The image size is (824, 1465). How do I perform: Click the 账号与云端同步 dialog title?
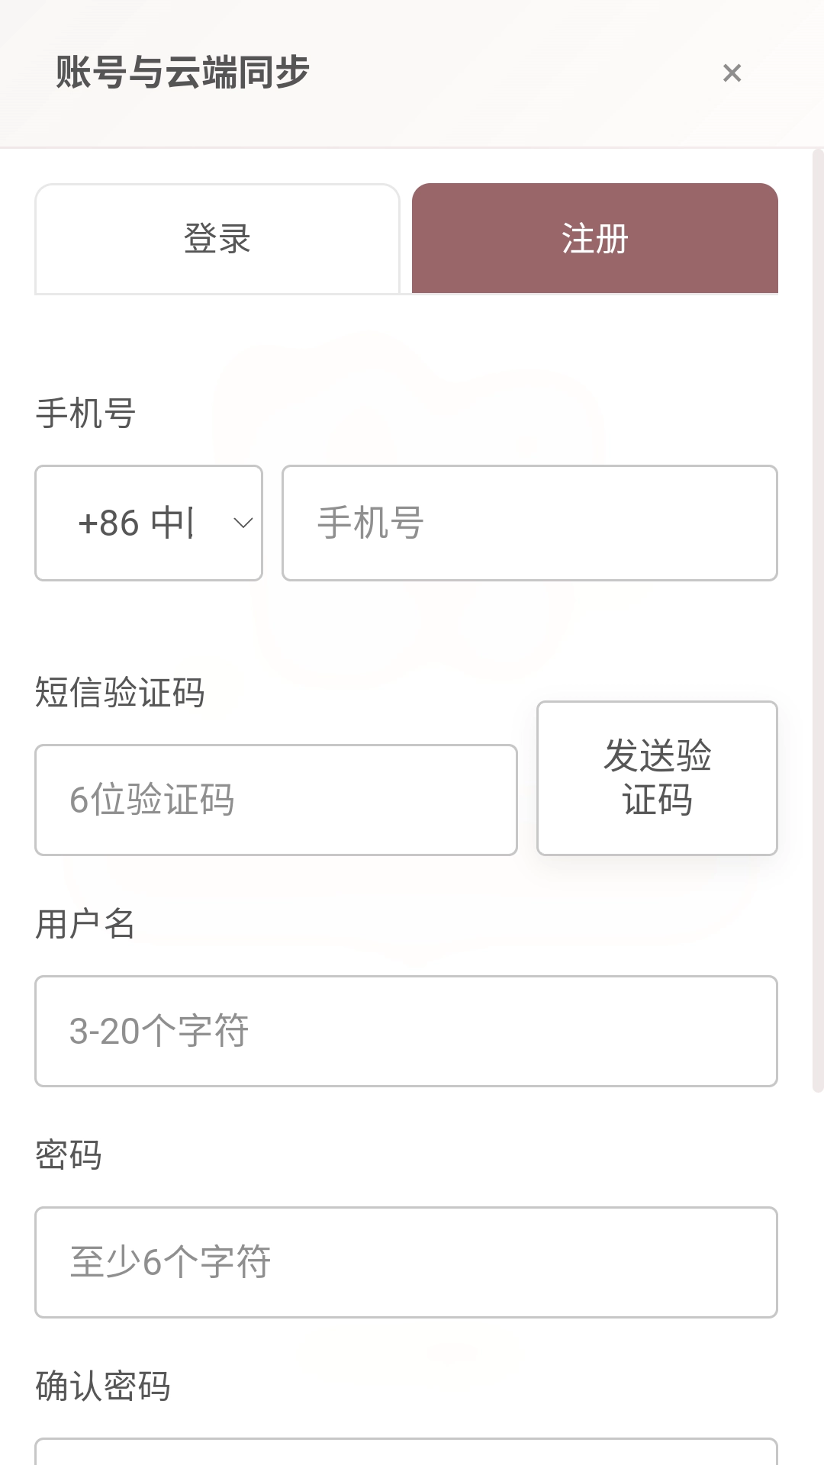click(x=182, y=73)
